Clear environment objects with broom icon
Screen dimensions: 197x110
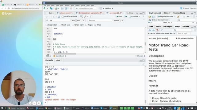[x=178, y=16]
